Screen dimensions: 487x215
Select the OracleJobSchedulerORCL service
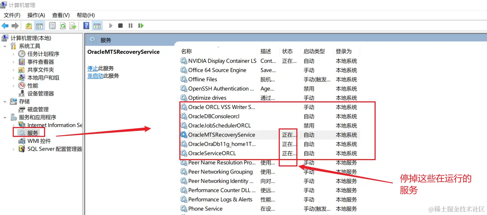(220, 125)
